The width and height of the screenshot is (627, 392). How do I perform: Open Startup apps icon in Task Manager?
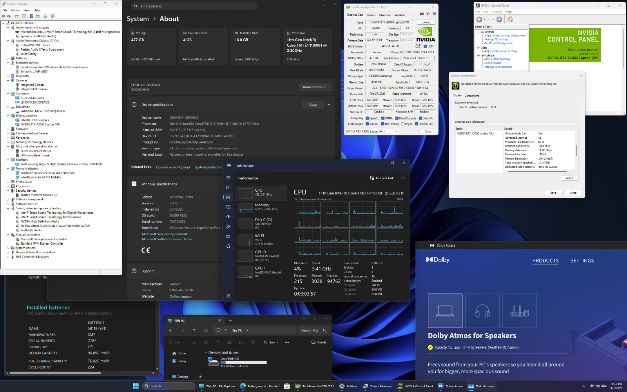228,217
